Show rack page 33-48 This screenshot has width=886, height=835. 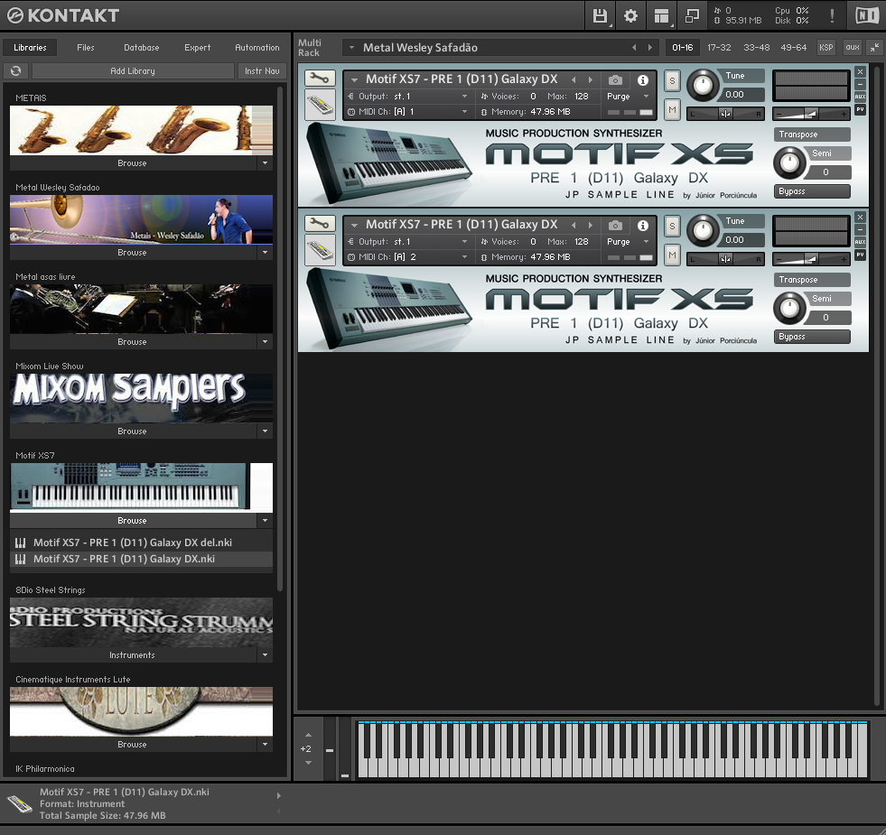(757, 48)
